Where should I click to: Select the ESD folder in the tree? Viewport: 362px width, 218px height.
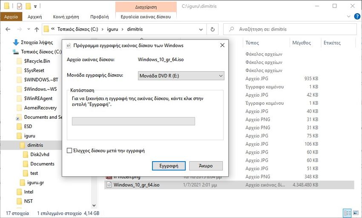[28, 126]
